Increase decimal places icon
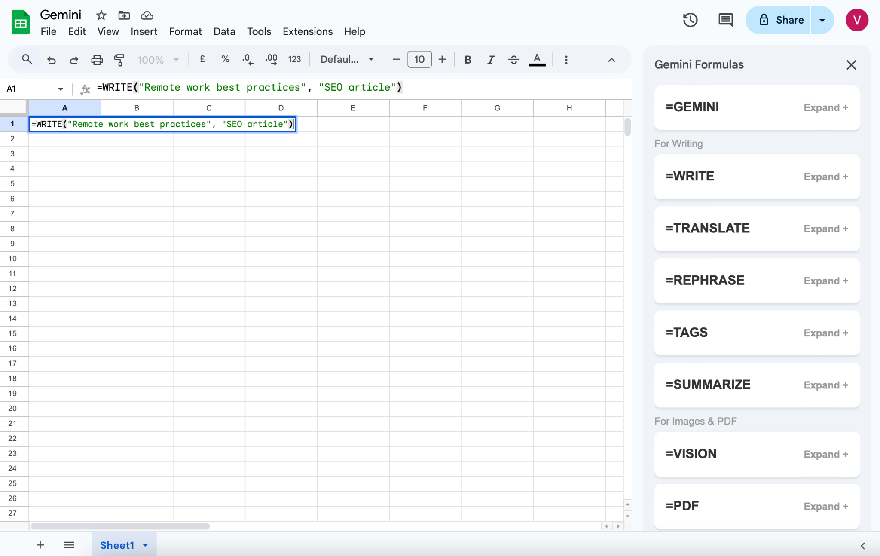This screenshot has width=880, height=556. pyautogui.click(x=271, y=59)
